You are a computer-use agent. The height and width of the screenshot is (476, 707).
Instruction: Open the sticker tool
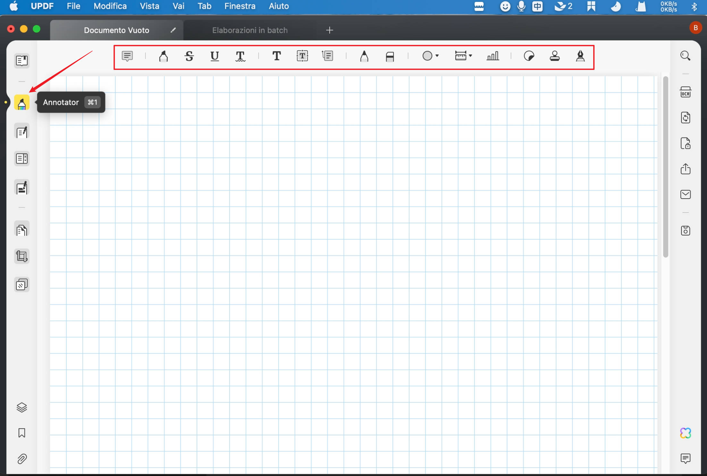point(529,56)
